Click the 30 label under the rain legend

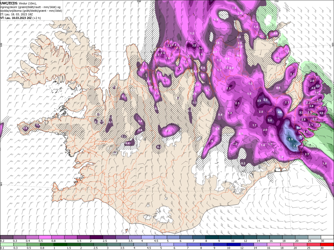(323, 248)
